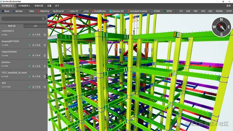Select the Creo import option
The height and width of the screenshot is (131, 233).
tap(85, 11)
